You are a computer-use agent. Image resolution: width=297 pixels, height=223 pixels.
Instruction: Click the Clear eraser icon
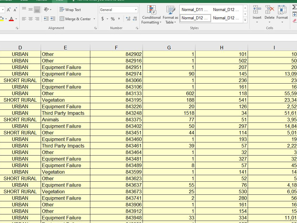pyautogui.click(x=295, y=21)
